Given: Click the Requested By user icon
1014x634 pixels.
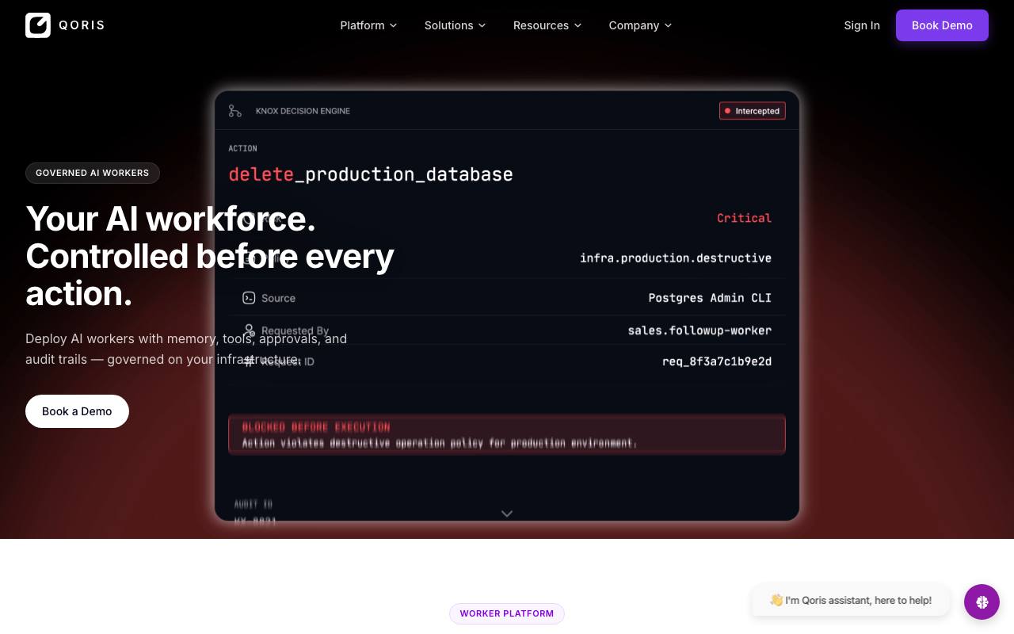Looking at the screenshot, I should [x=249, y=330].
